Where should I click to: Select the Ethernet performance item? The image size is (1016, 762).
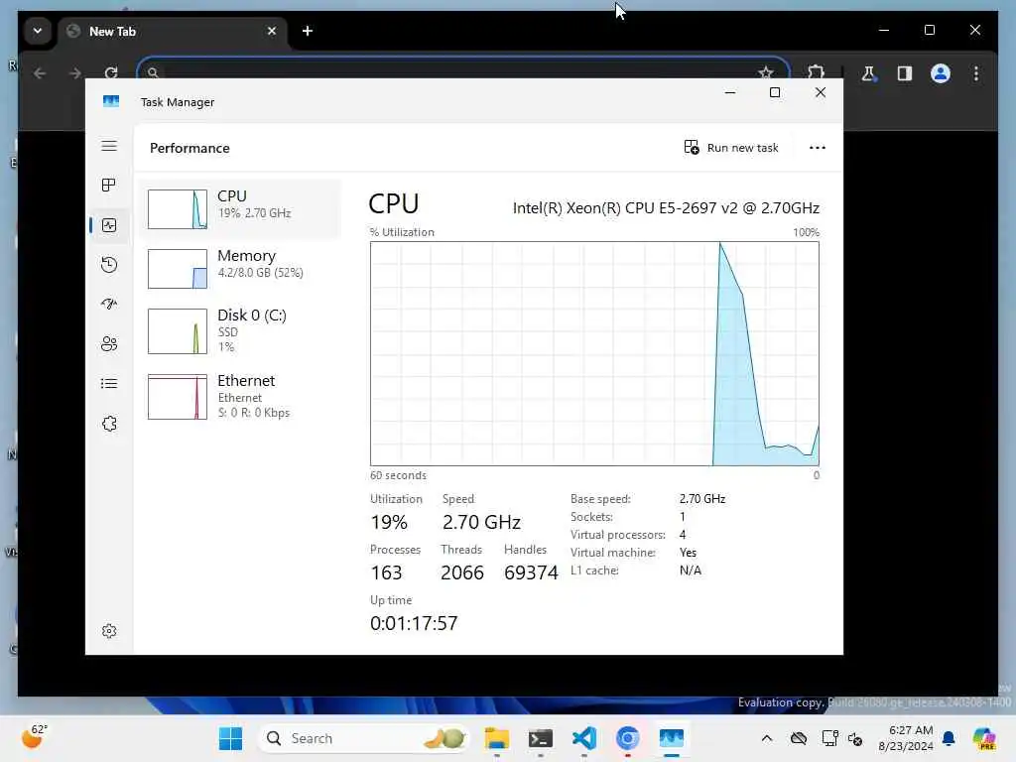(x=240, y=397)
